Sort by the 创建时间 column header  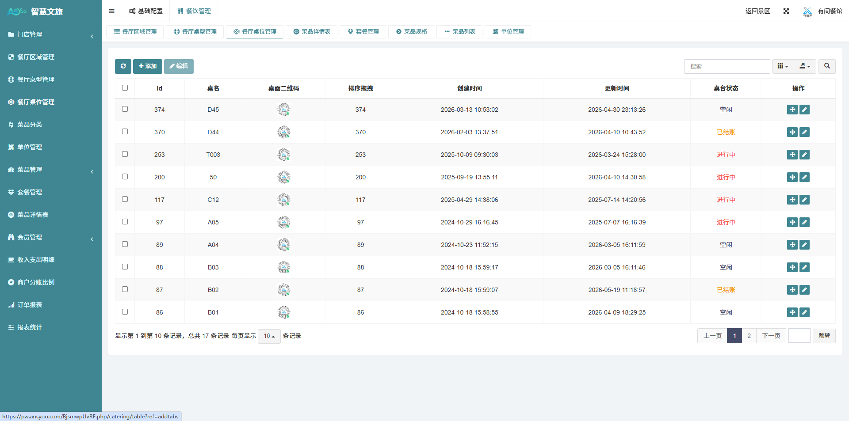469,88
